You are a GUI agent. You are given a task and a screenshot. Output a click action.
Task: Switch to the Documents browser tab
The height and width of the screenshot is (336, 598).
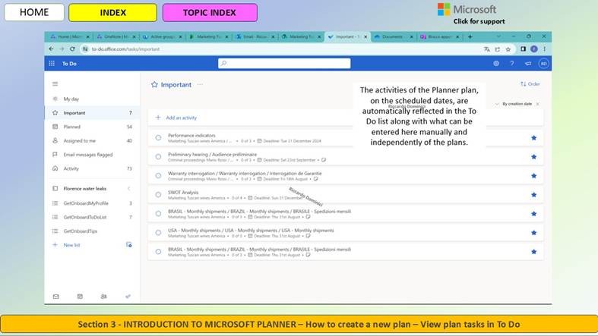pyautogui.click(x=393, y=36)
